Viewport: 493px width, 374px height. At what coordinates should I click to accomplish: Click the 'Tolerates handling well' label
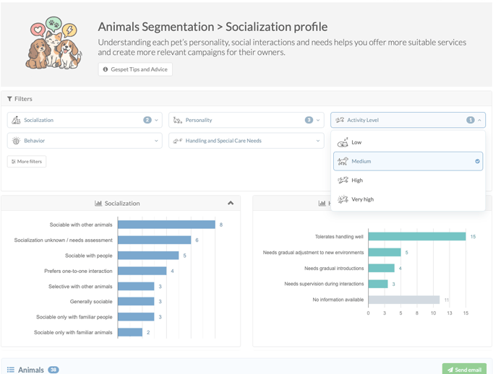coord(339,237)
